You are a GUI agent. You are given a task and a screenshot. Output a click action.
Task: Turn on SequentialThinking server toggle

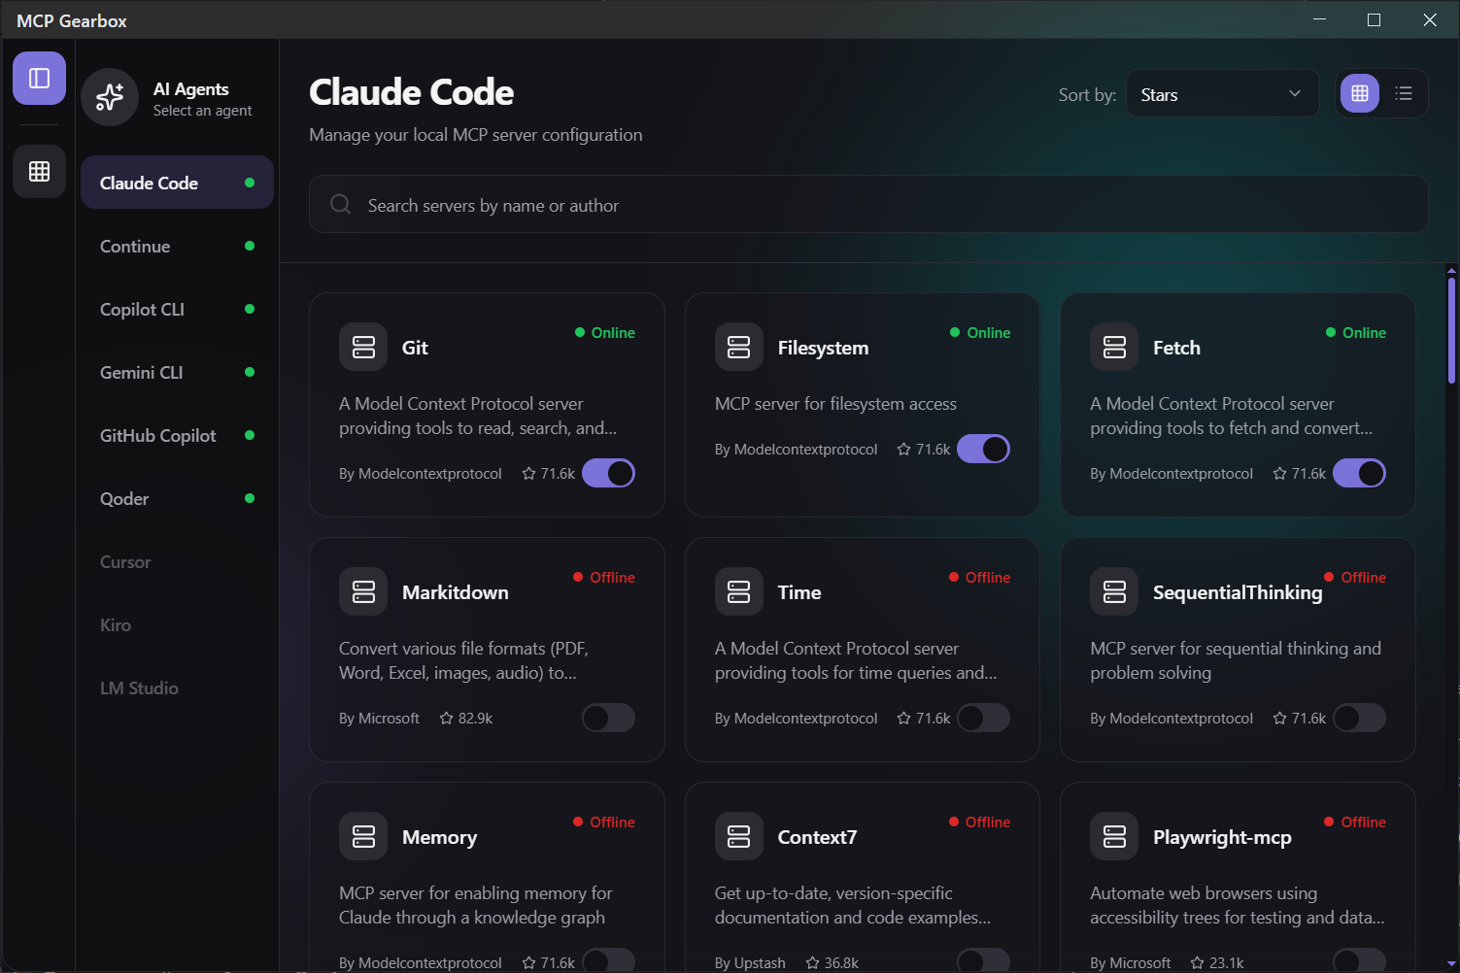tap(1359, 718)
